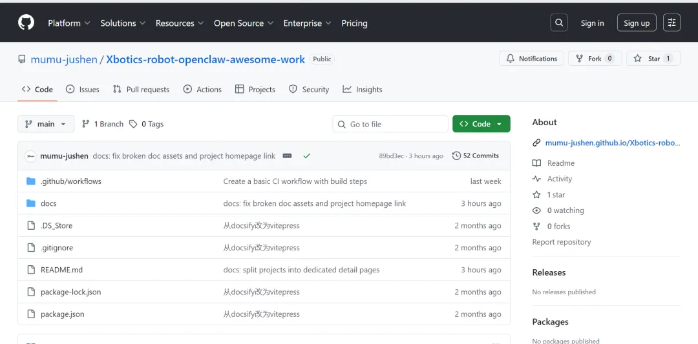
Task: Open the .github/workflows folder
Action: tap(71, 181)
